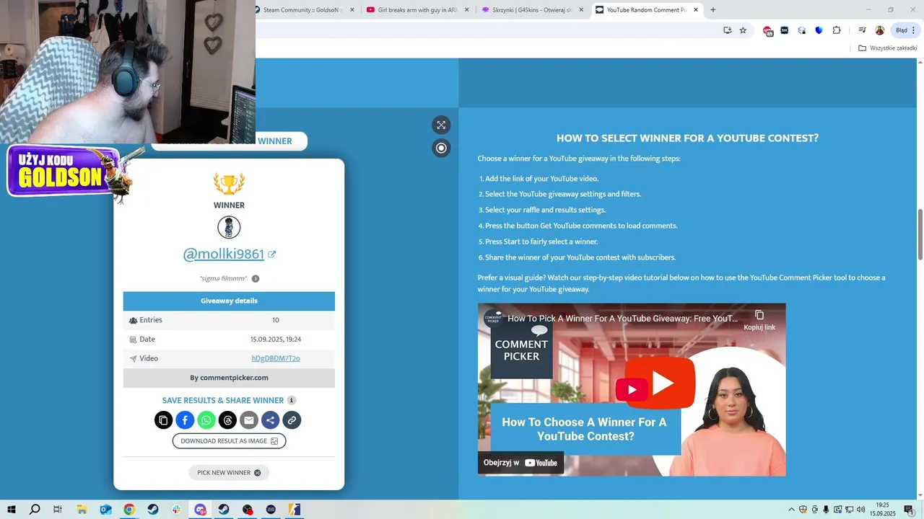
Task: Open the black square extension icon
Action: [x=785, y=30]
